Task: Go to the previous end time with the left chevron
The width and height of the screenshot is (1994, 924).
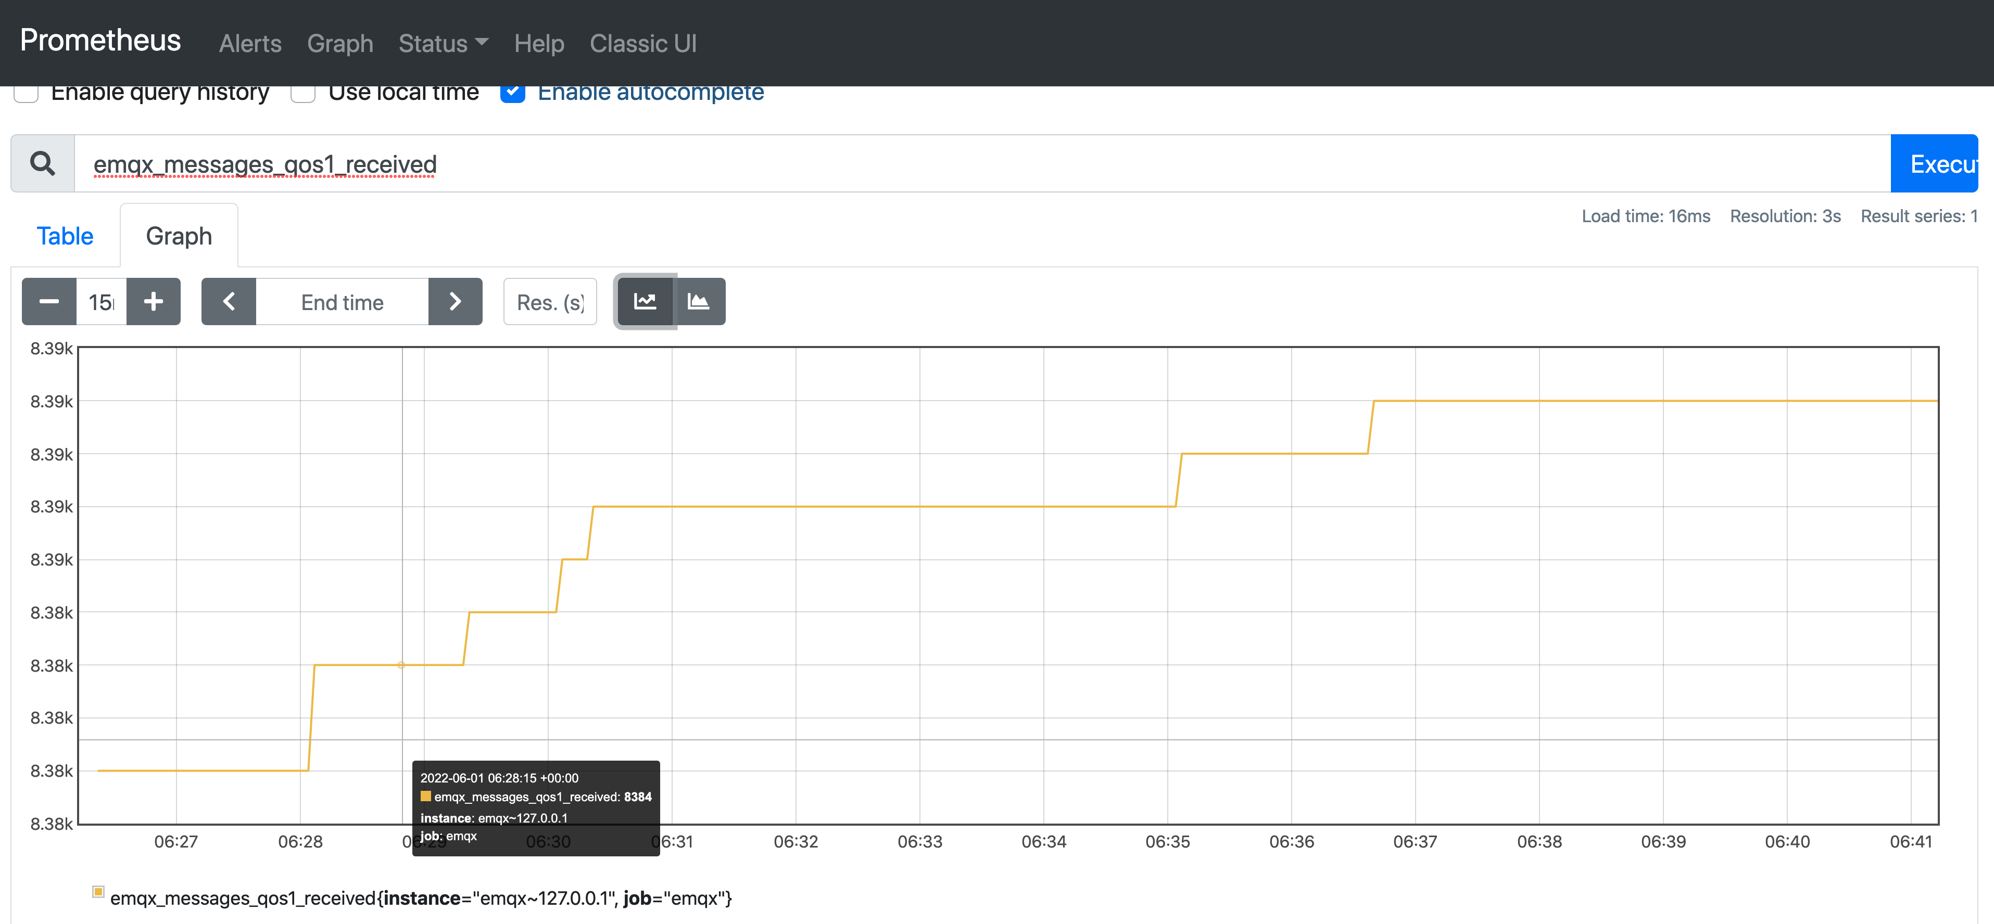Action: click(229, 302)
